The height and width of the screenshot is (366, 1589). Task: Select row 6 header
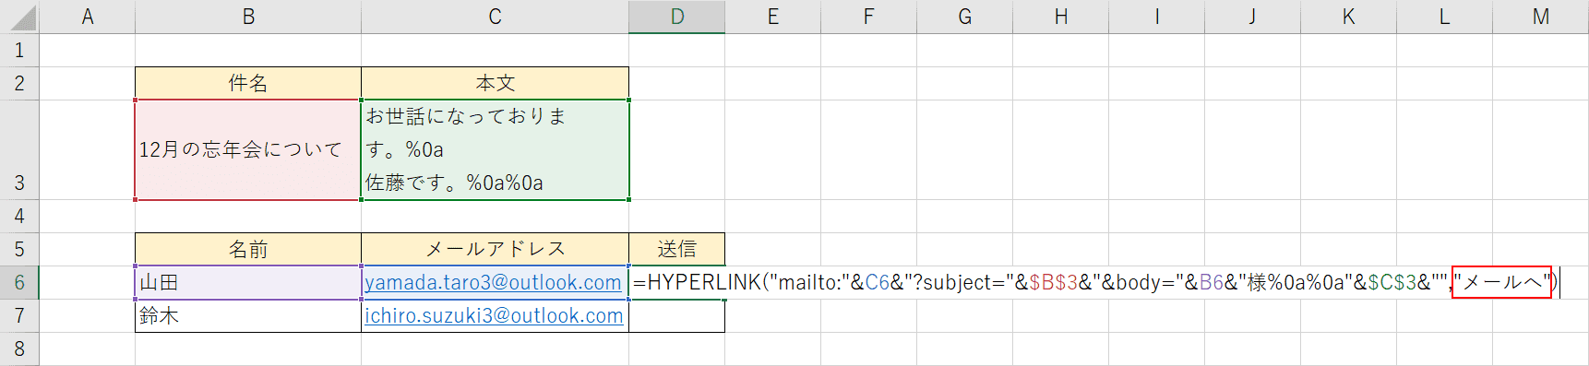click(19, 282)
